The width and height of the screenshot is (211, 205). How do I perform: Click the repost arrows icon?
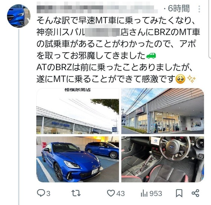point(76,193)
